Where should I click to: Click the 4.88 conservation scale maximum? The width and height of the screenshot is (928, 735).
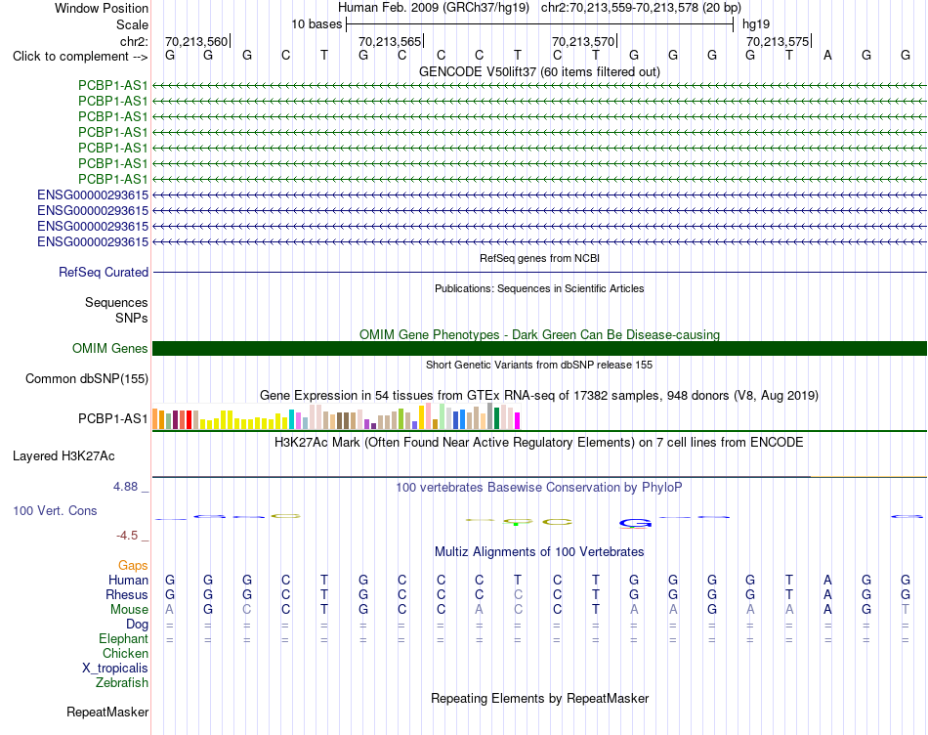tap(125, 486)
